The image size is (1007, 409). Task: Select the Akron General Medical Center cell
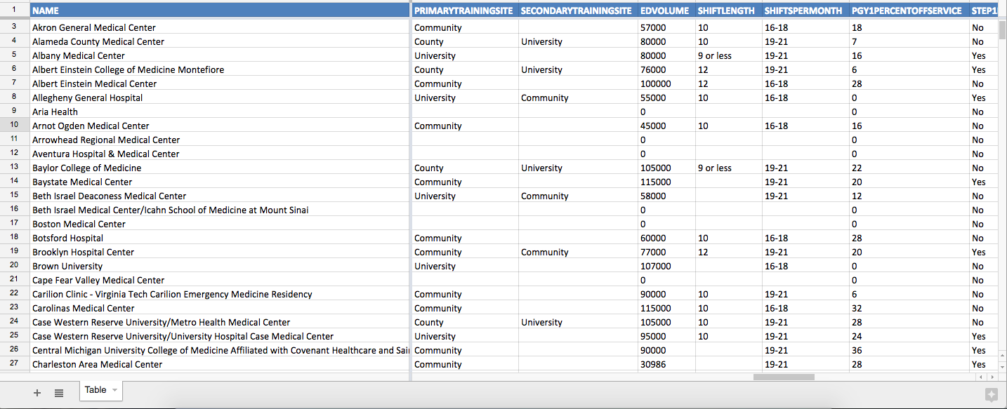point(220,27)
